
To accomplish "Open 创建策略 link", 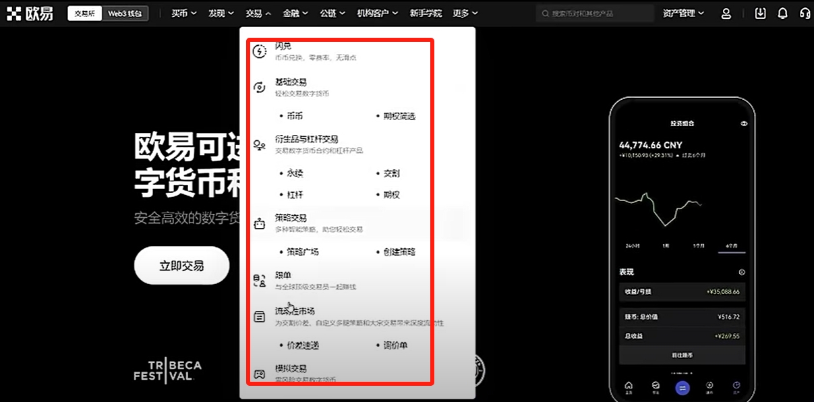I will 399,252.
